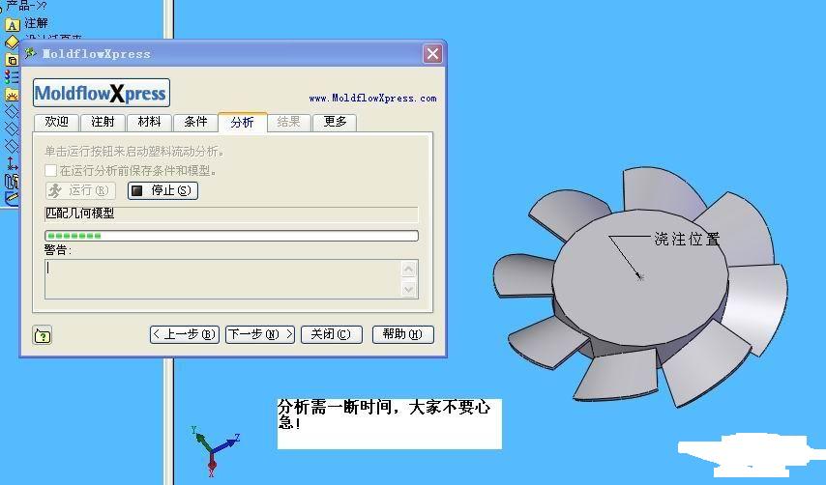Click the 产品 root item in tree
826x485 pixels.
pyautogui.click(x=26, y=6)
